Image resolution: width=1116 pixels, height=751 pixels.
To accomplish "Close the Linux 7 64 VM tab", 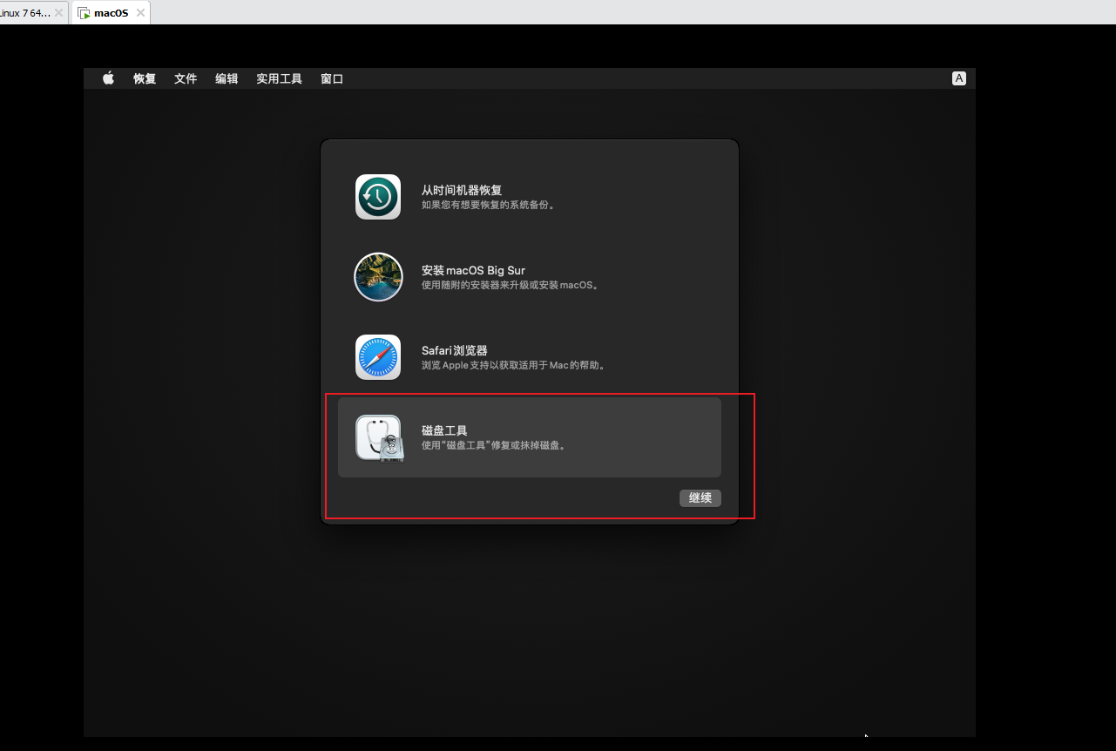I will (x=58, y=13).
